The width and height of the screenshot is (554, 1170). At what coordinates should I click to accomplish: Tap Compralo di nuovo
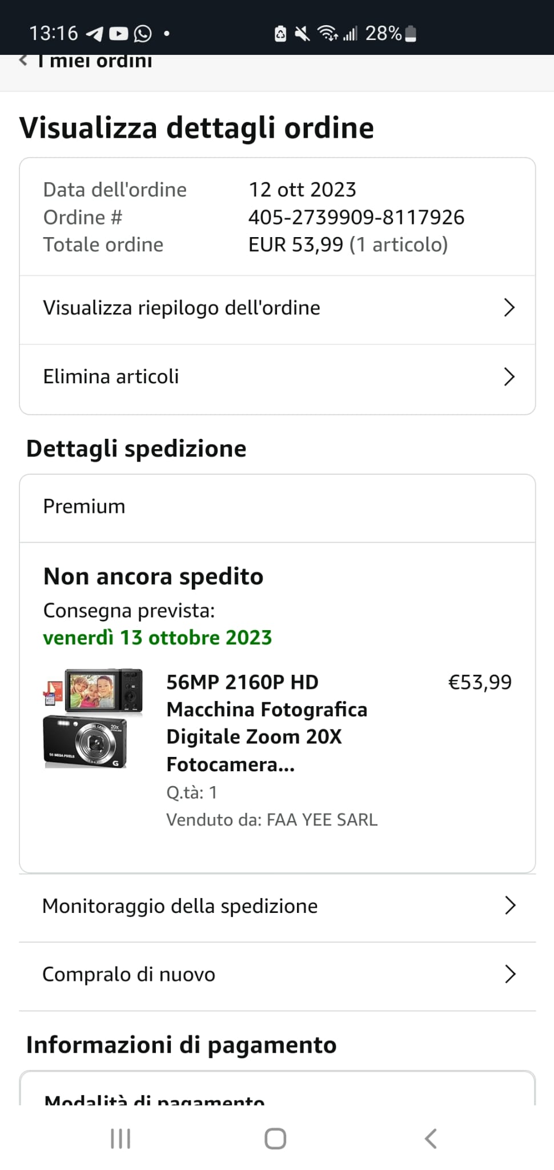129,974
